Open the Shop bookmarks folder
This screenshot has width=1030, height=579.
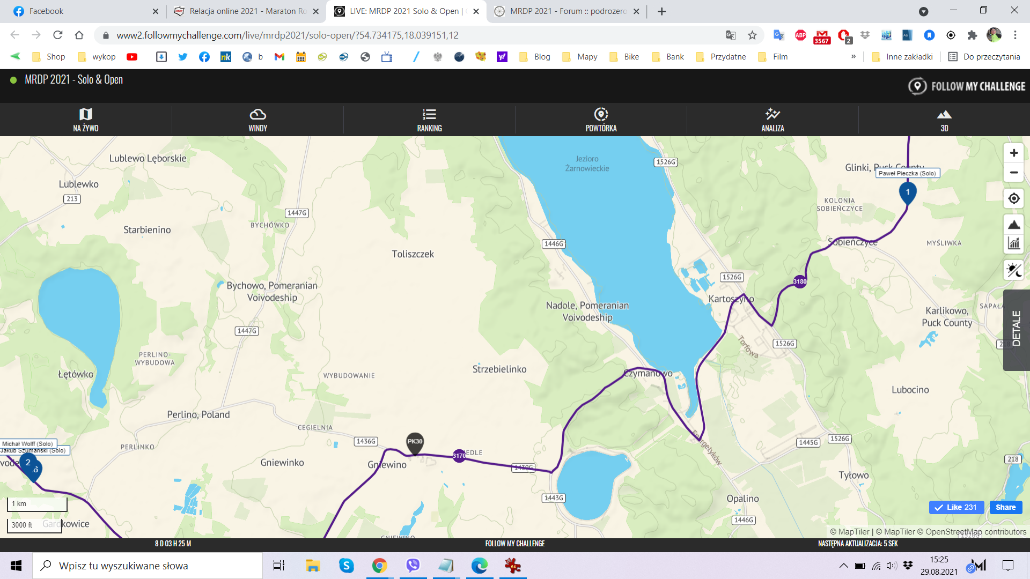[x=49, y=57]
